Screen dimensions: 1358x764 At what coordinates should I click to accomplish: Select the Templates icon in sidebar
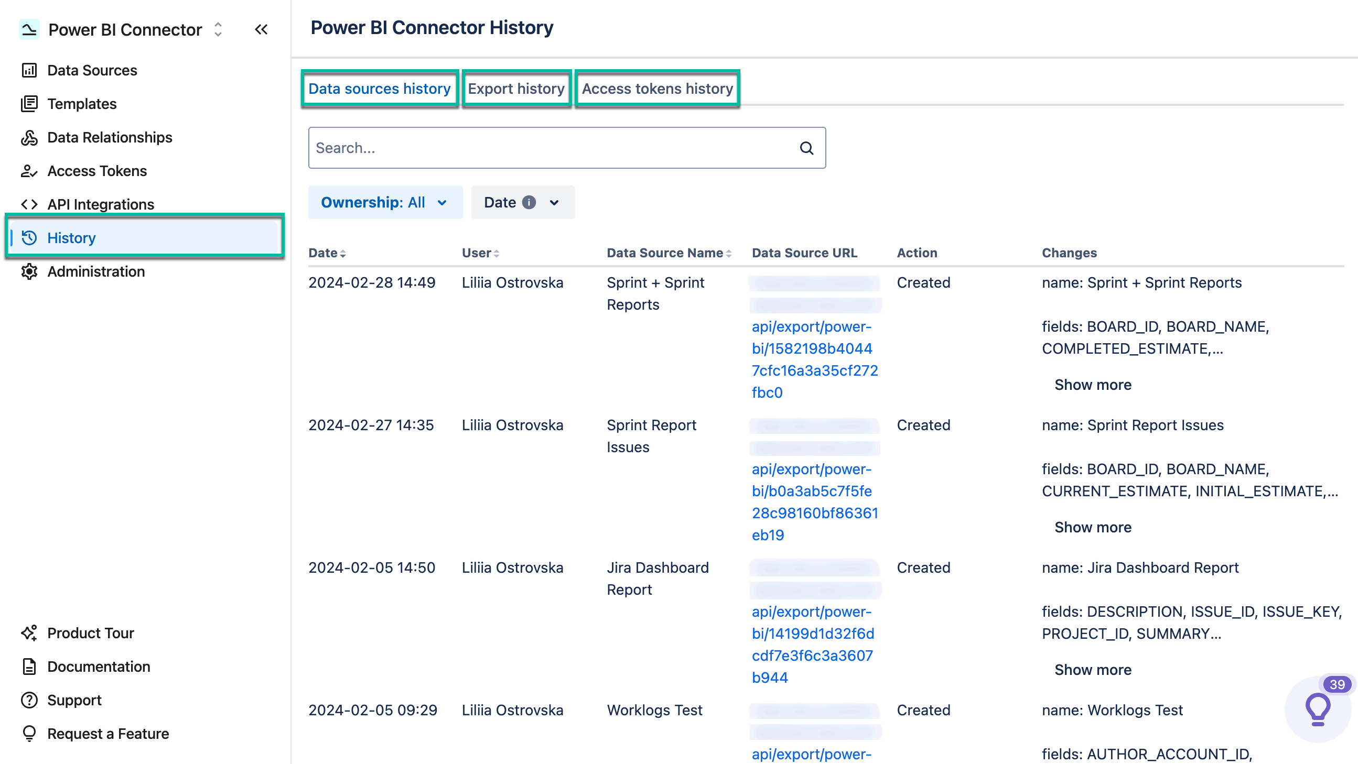pos(30,104)
